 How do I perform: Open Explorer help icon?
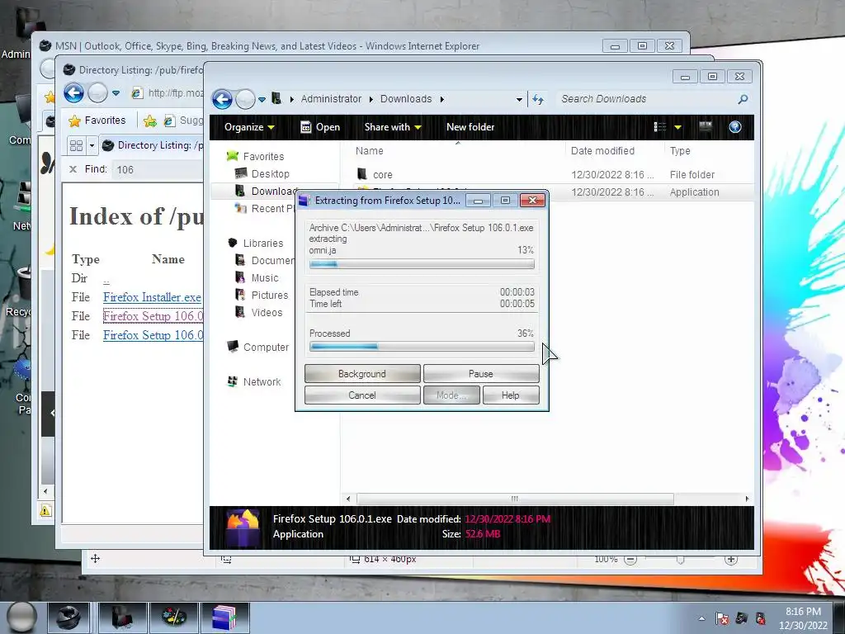(x=735, y=126)
